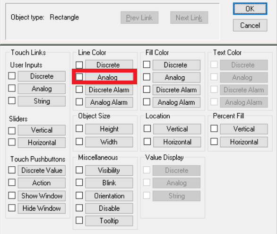Open Miscellaneous Visibility button
This screenshot has width=277, height=234.
click(109, 171)
